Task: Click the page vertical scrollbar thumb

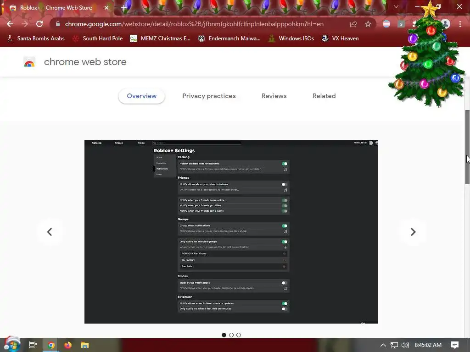Action: coord(467,147)
